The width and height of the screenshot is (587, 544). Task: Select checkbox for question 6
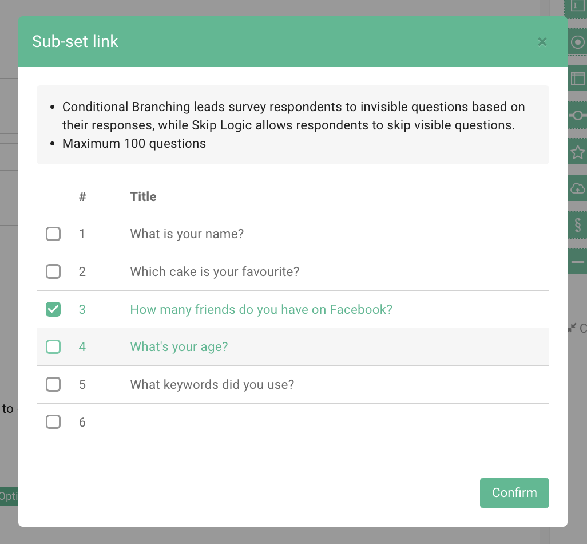(x=53, y=421)
